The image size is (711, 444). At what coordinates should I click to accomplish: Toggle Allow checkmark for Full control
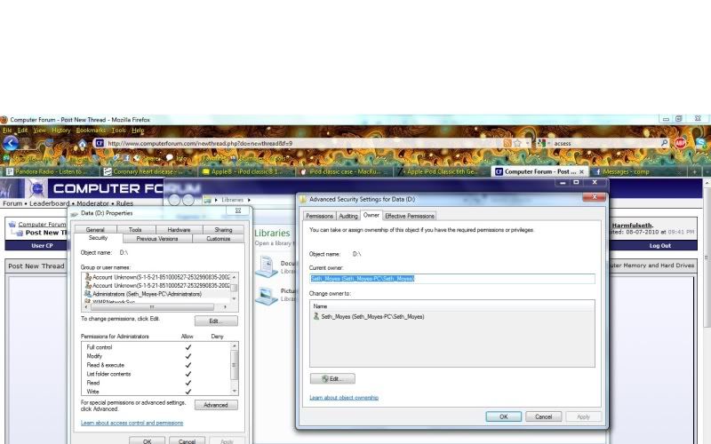(x=188, y=347)
